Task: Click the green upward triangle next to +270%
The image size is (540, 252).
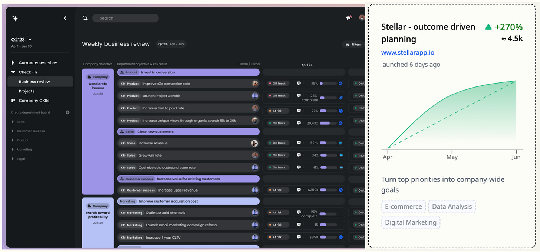Action: (488, 27)
